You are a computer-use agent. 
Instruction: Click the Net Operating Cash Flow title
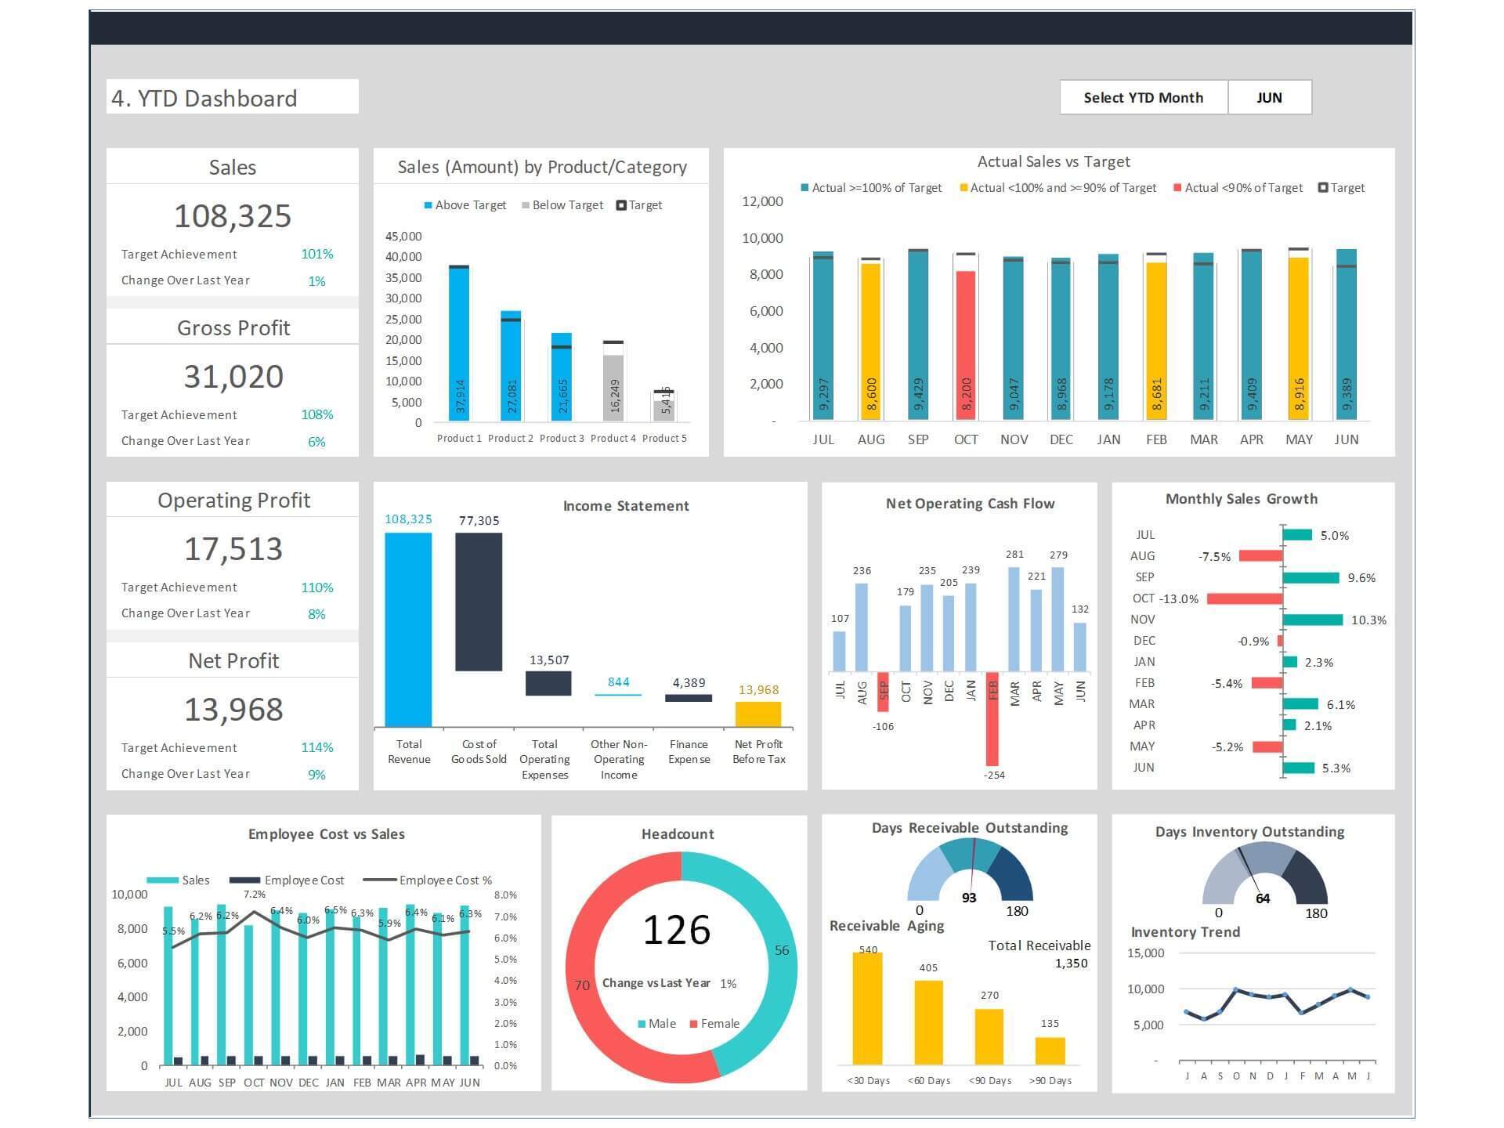coord(970,504)
